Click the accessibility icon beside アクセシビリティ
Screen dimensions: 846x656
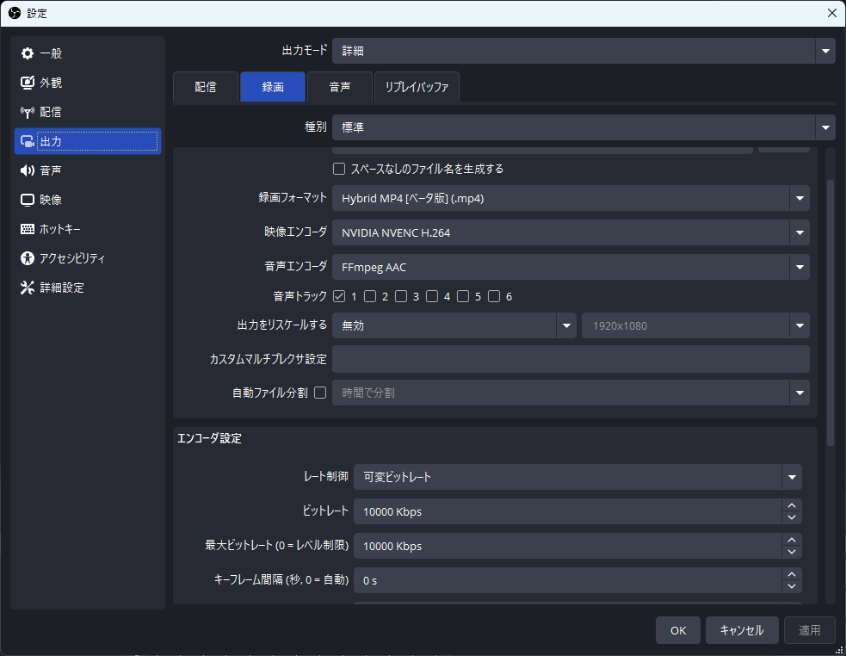point(27,258)
